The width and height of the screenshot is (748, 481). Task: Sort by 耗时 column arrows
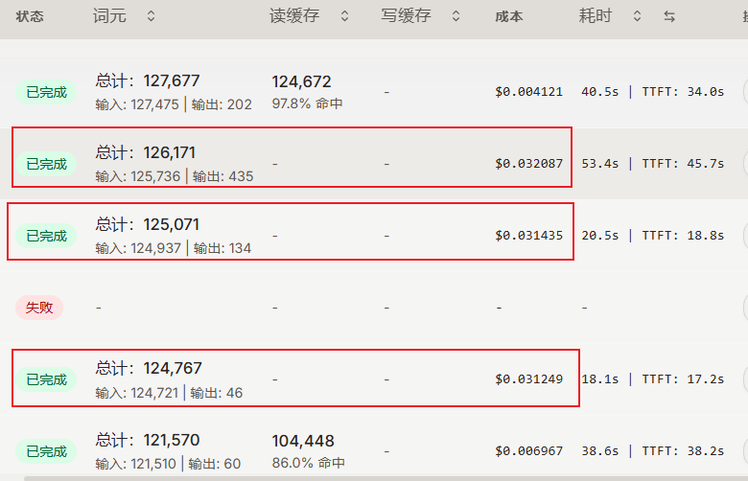coord(637,16)
